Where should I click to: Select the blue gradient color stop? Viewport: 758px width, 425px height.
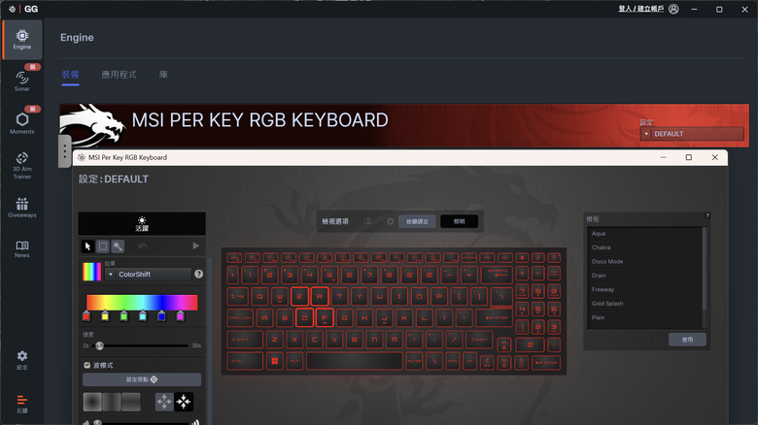[x=161, y=316]
